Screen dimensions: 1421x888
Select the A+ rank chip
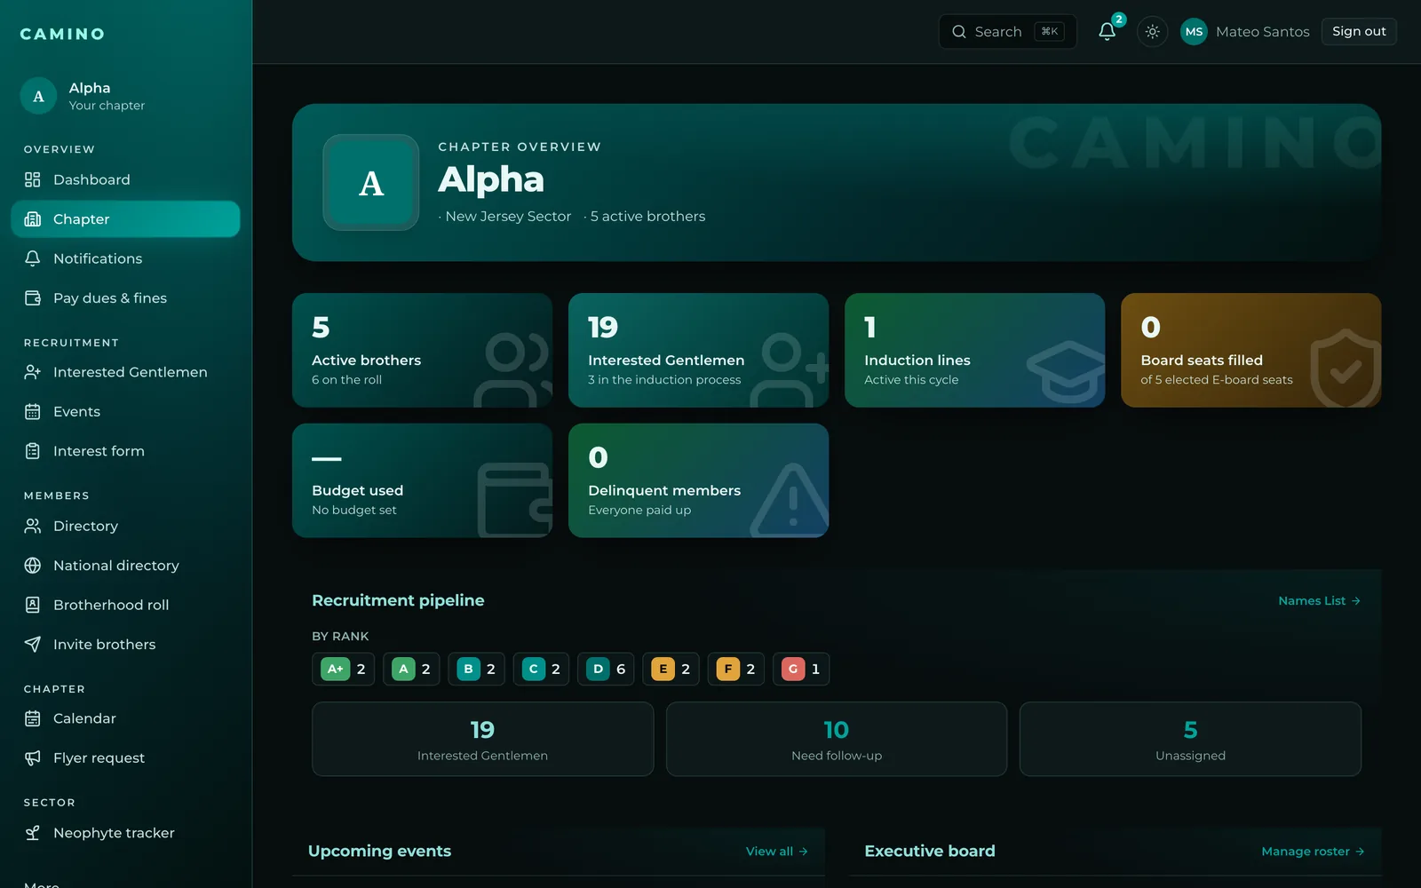343,670
